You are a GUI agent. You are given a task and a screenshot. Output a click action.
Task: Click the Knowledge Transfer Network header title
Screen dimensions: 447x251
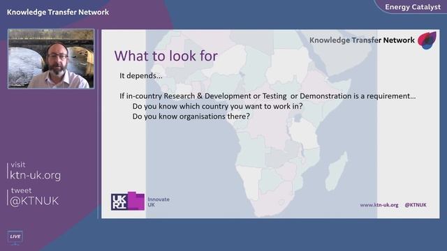point(58,13)
